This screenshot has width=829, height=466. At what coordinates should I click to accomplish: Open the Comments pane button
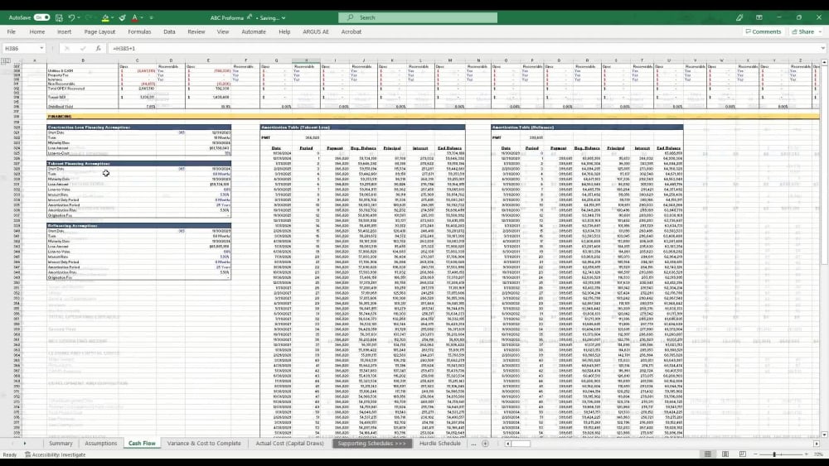pyautogui.click(x=763, y=31)
